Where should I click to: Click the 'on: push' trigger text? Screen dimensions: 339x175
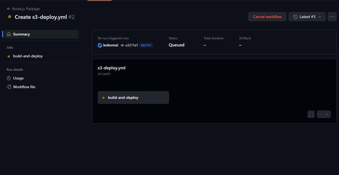coord(104,74)
